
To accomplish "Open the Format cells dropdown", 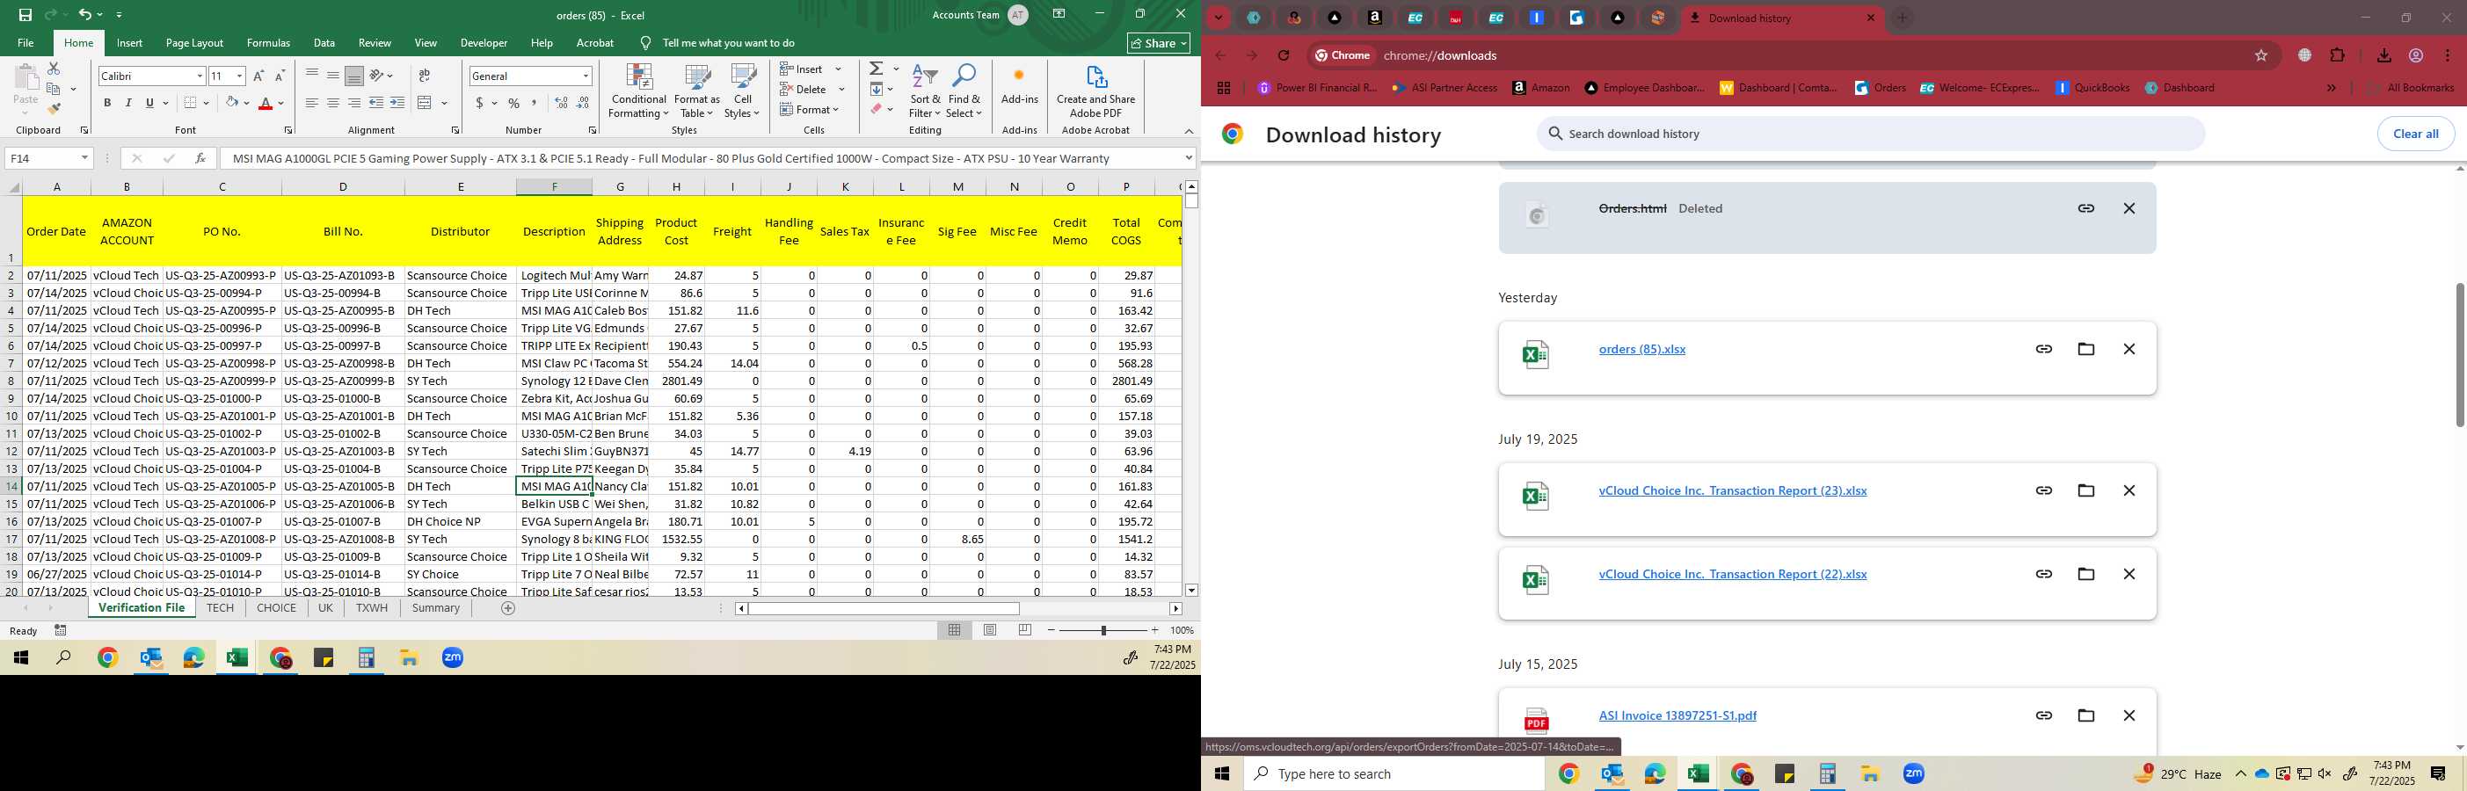I will (811, 109).
